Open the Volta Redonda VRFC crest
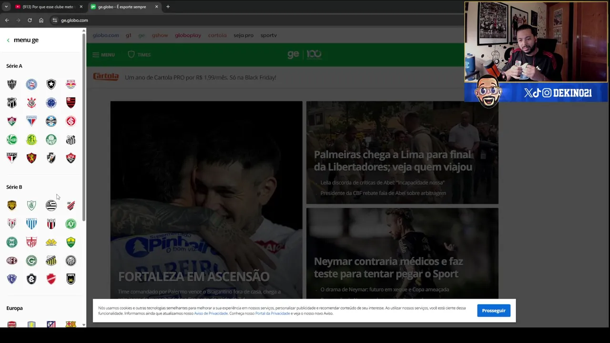 [71, 279]
